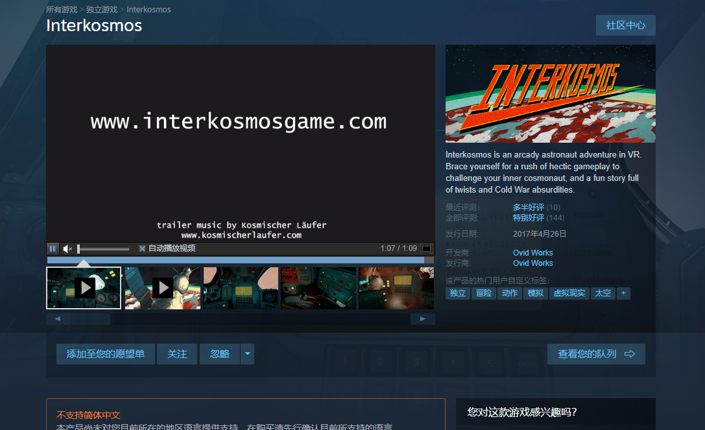
Task: Open the Interkosmos header capsule image
Action: pyautogui.click(x=551, y=93)
